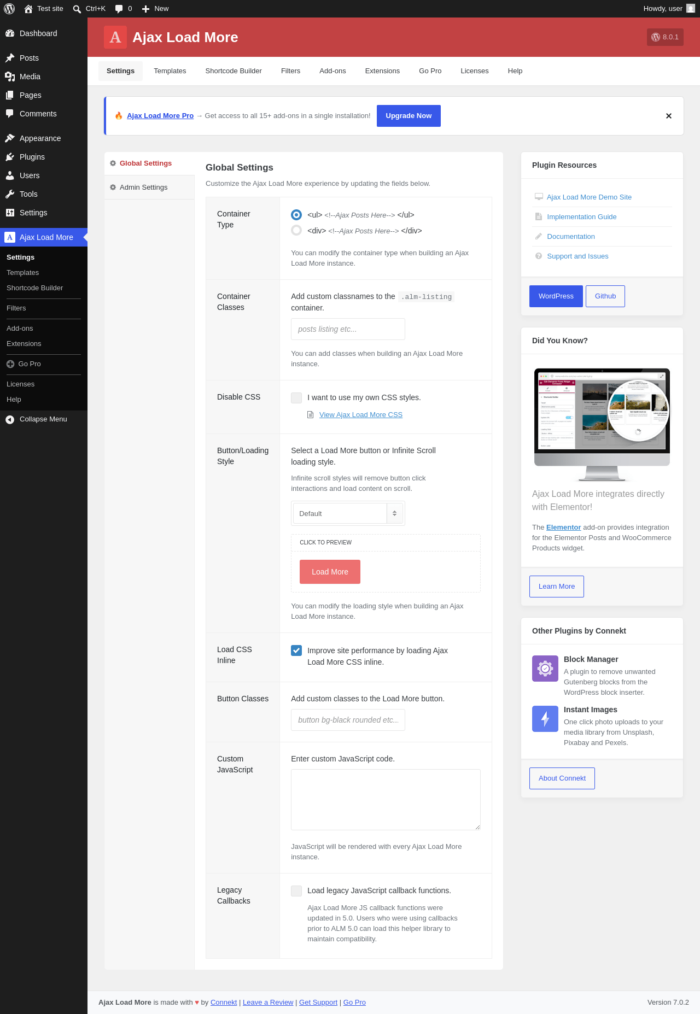Image resolution: width=700 pixels, height=1014 pixels.
Task: Click the plus icon next to New
Action: tap(145, 9)
